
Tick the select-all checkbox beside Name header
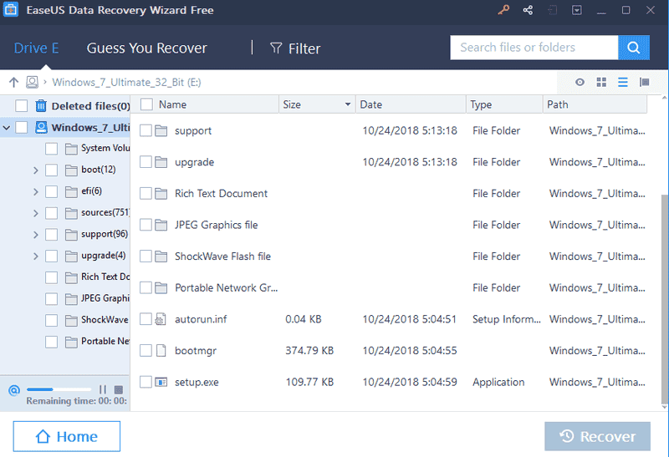[146, 104]
